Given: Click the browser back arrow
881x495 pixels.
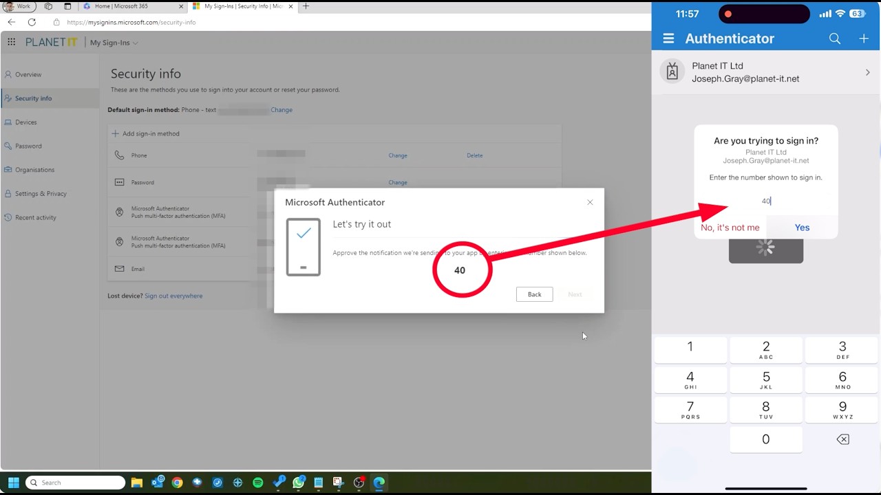Looking at the screenshot, I should [x=12, y=22].
